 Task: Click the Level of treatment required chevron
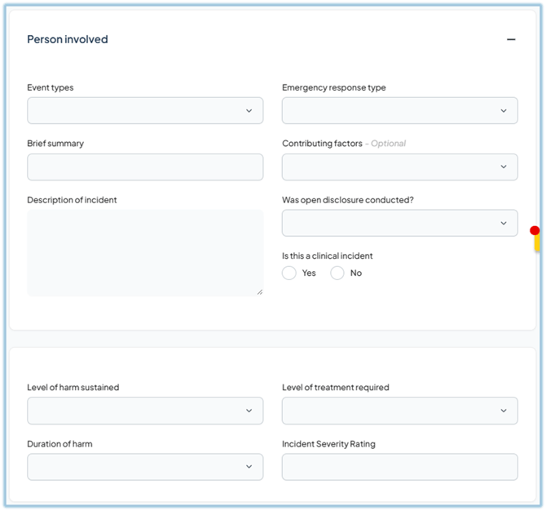504,411
